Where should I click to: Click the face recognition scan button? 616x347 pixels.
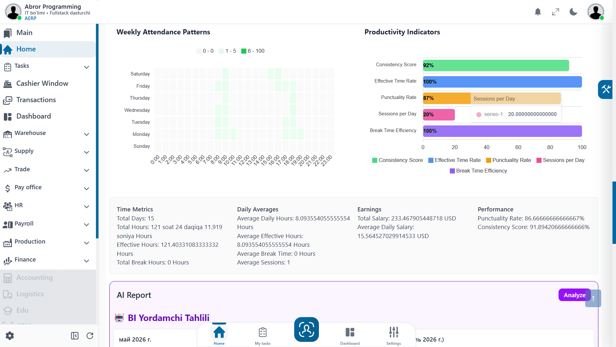(306, 329)
